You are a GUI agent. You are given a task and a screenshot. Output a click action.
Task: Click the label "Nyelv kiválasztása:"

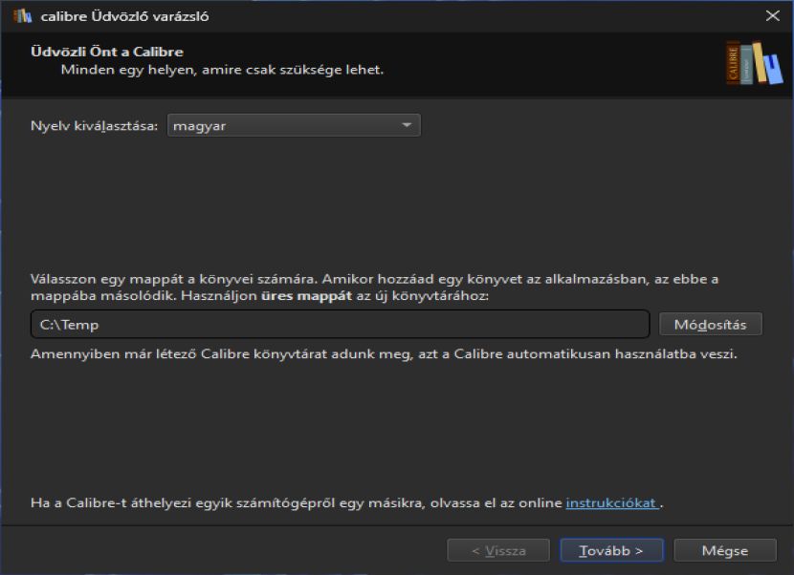94,126
